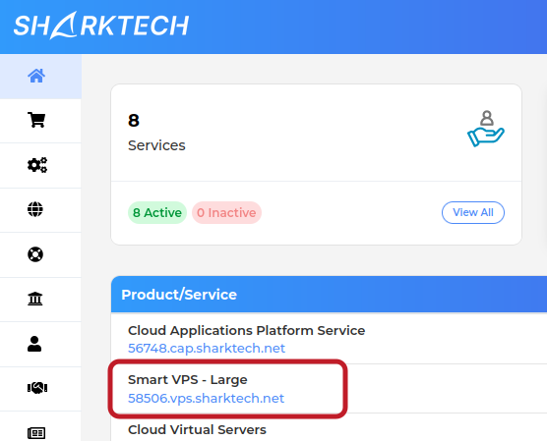Click the services hand-holding-user icon
Image resolution: width=547 pixels, height=441 pixels.
486,129
